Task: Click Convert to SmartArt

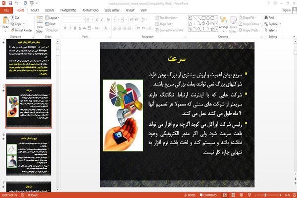Action: 170,30
